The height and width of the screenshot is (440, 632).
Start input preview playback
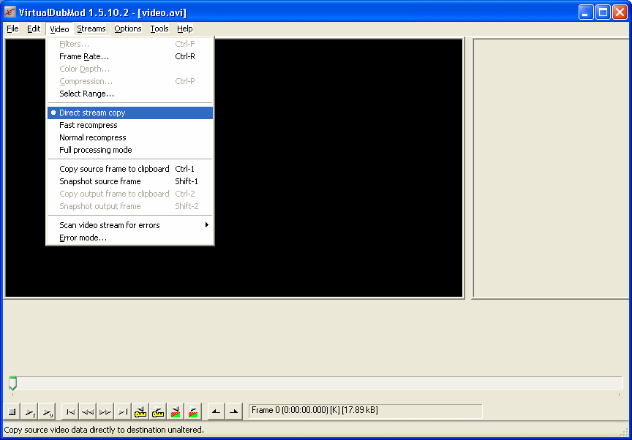(30, 411)
